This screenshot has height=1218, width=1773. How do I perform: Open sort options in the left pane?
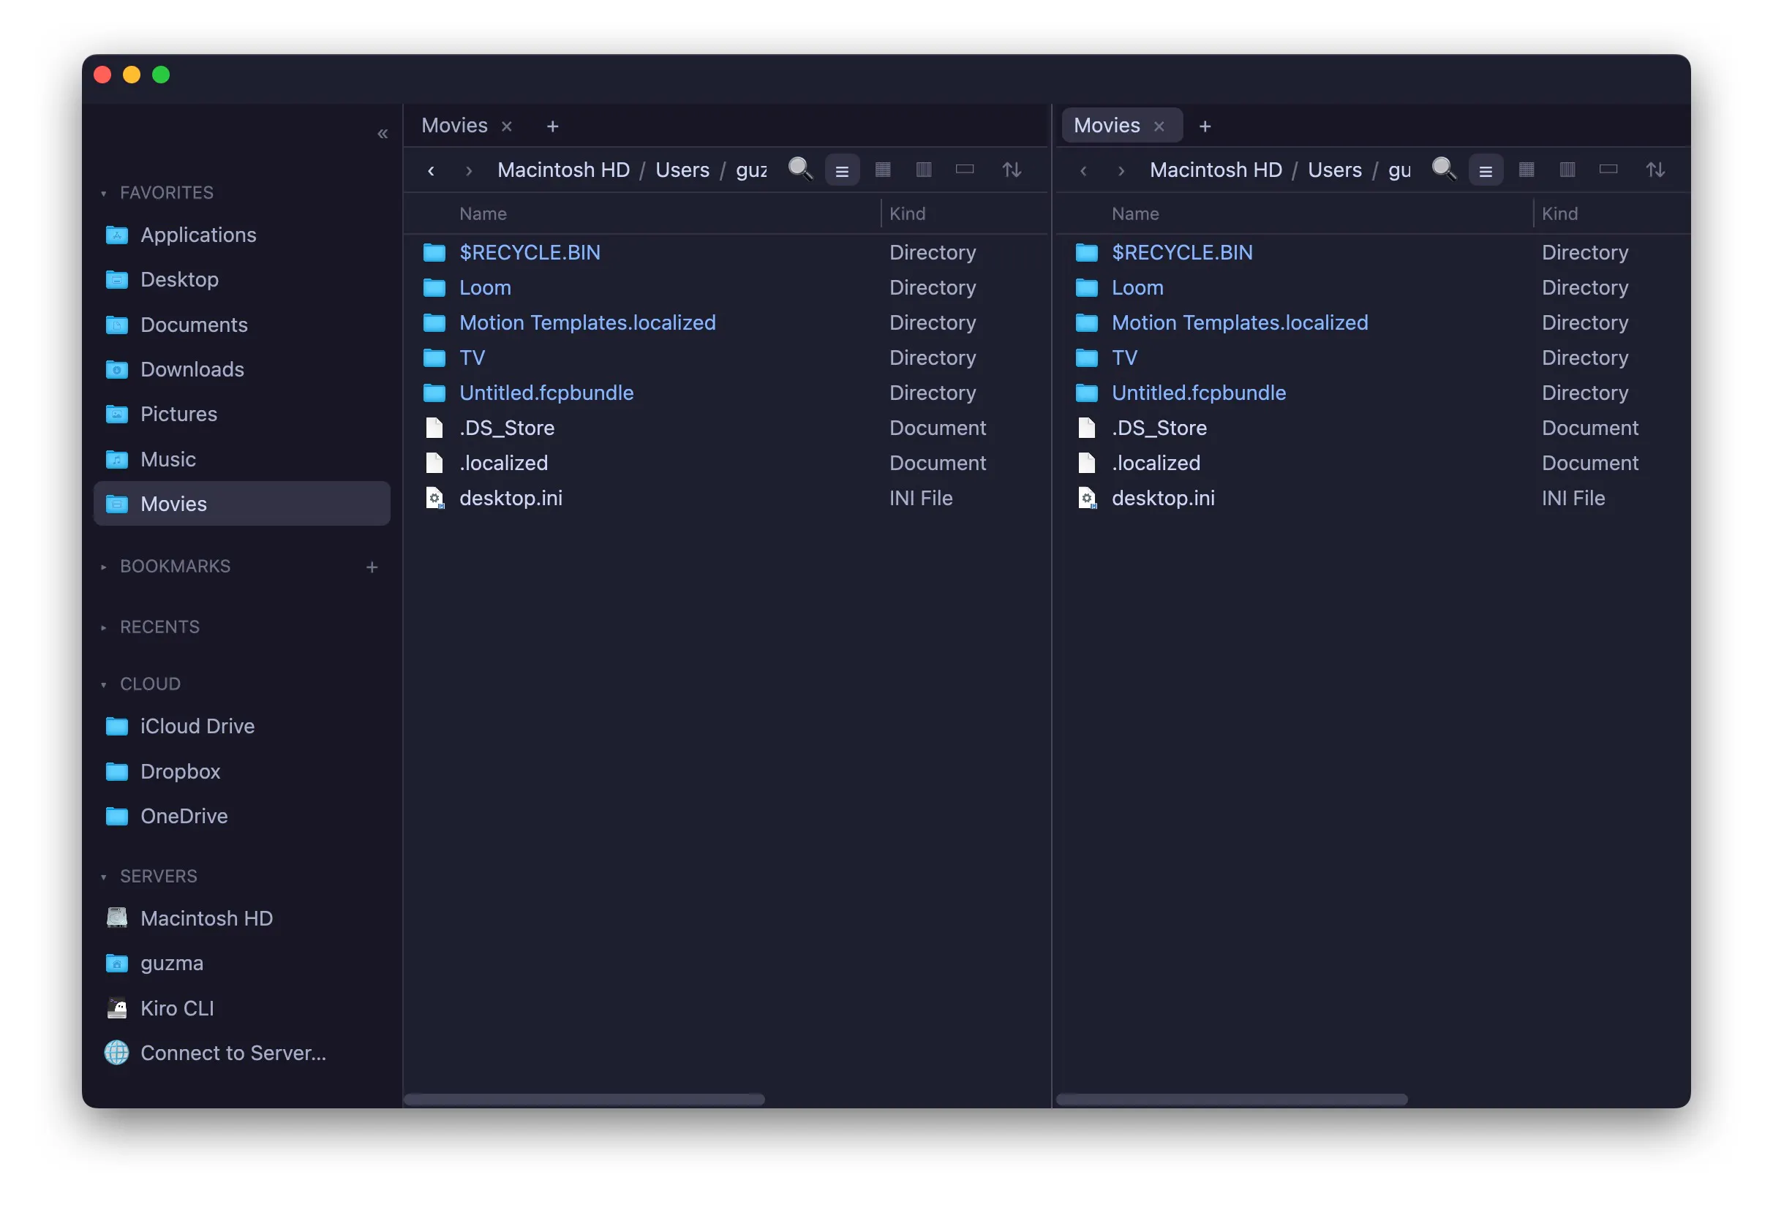coord(1012,170)
